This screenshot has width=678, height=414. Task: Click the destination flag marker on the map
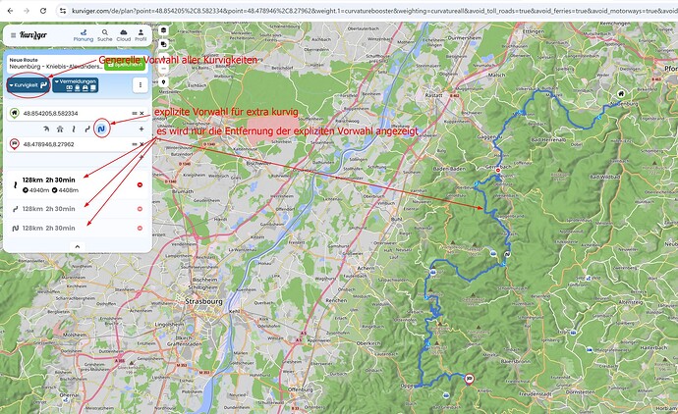click(x=469, y=379)
